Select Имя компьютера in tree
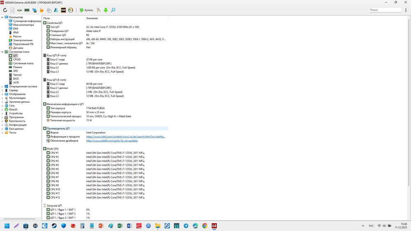Viewport: 411px width, 231px height. click(23, 25)
